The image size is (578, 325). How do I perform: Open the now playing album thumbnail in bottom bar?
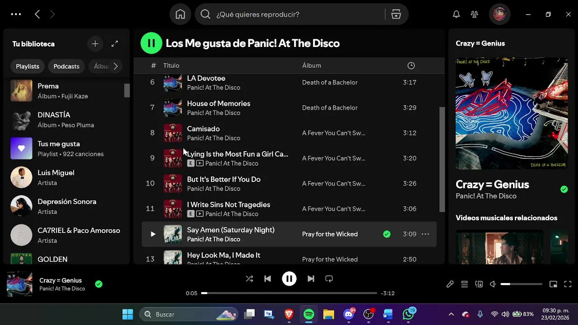(19, 284)
